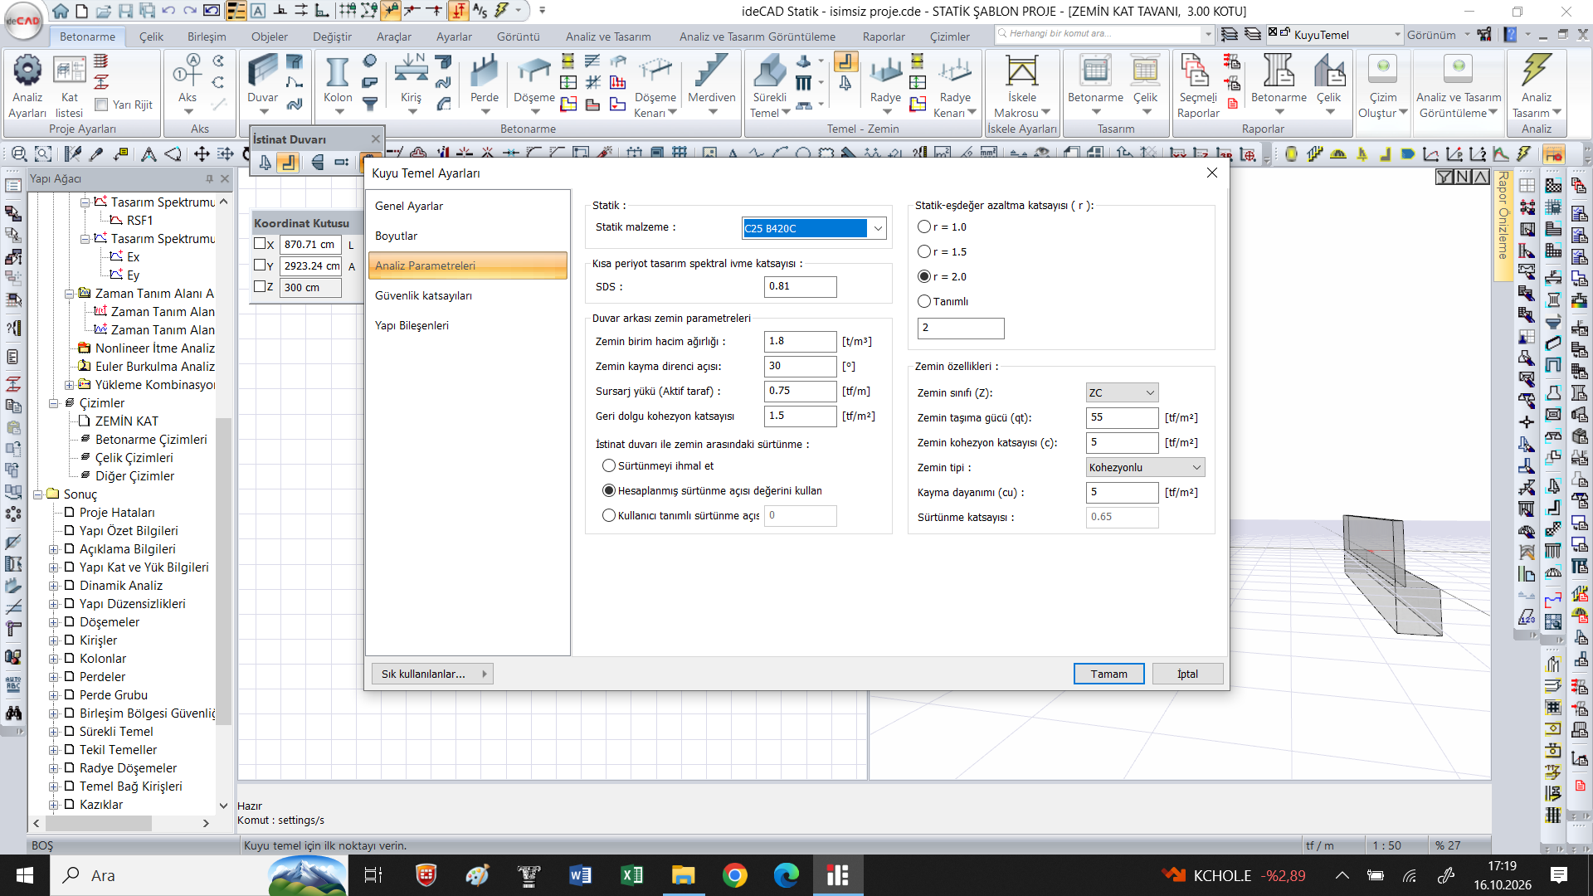Open Excel from the taskbar
Screen dimensions: 1593x896
(631, 875)
